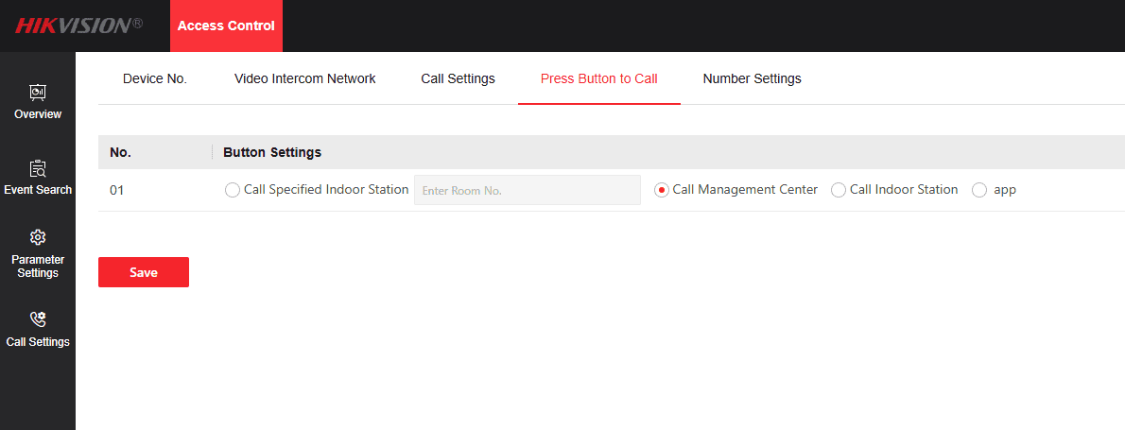Click the No. column header

tap(120, 152)
